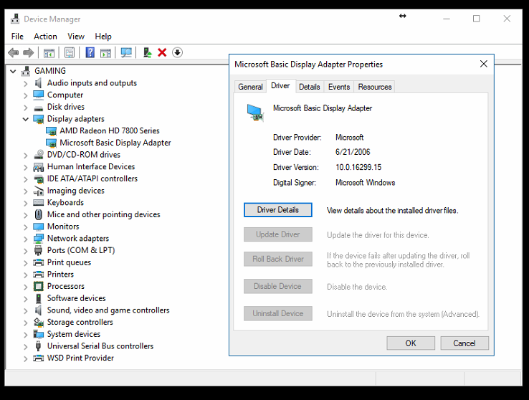529x400 pixels.
Task: Open the Help menu
Action: (x=103, y=37)
